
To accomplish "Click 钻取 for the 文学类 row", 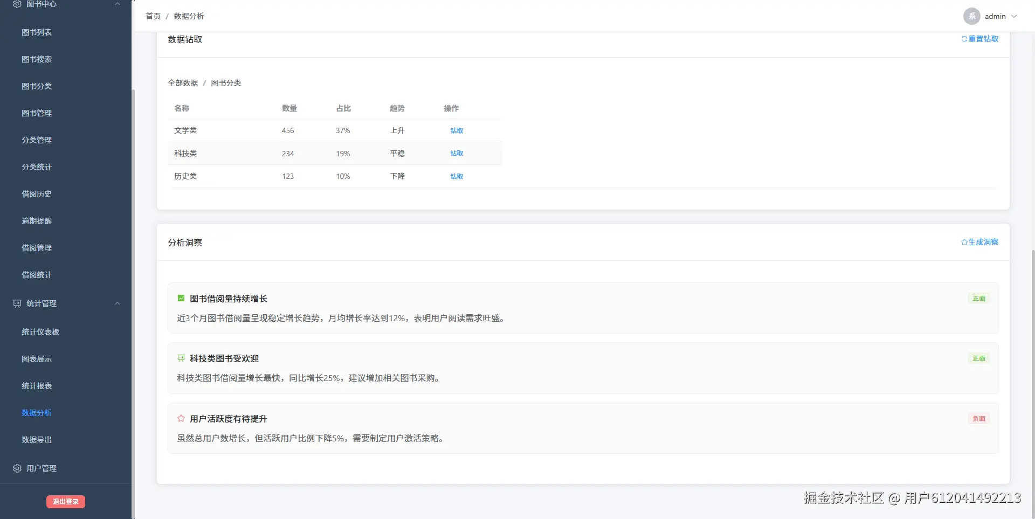I will pos(456,130).
